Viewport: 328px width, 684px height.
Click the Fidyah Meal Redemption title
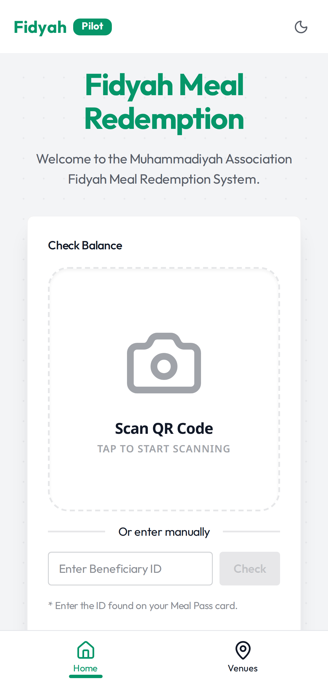pos(164,101)
